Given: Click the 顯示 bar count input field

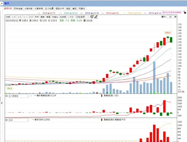Looking at the screenshot, I should coord(170,17).
